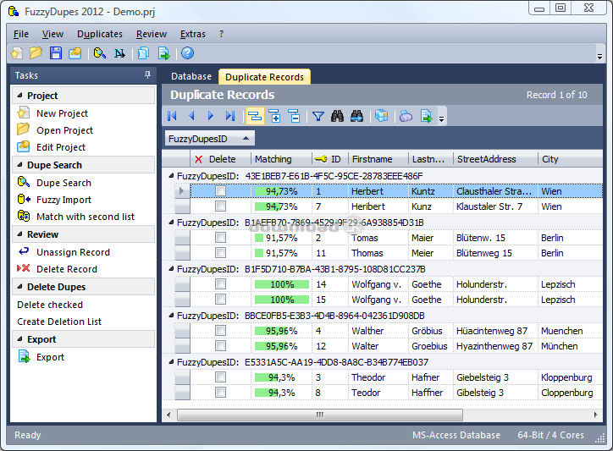Go to next record arrow
Screen dimensions: 613x451
click(x=211, y=116)
